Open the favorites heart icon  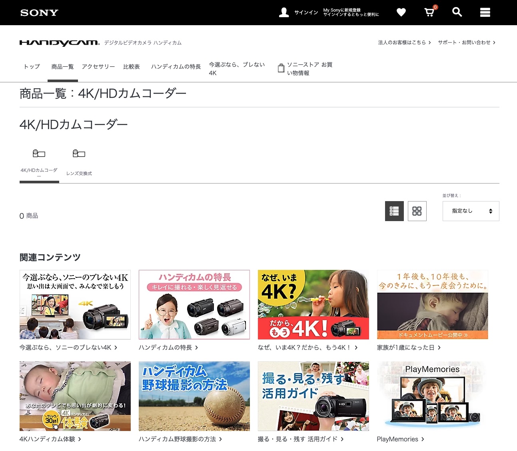[x=401, y=12]
